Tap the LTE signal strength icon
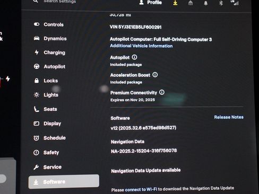The height and width of the screenshot is (194, 259). pyautogui.click(x=235, y=3)
